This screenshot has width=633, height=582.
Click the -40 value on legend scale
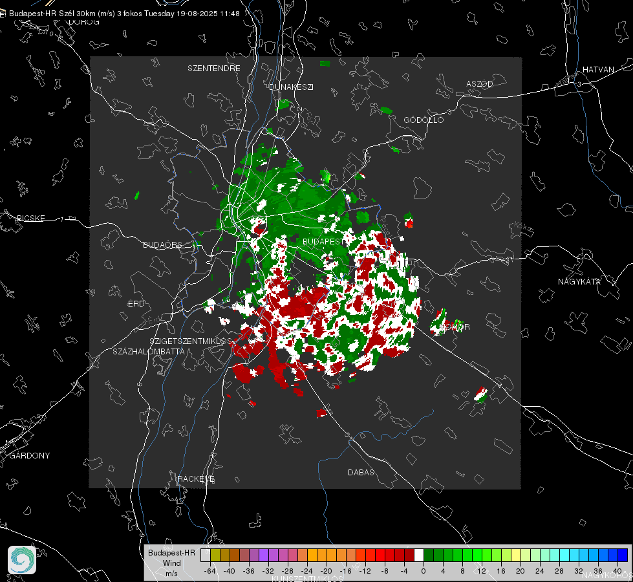coord(230,571)
